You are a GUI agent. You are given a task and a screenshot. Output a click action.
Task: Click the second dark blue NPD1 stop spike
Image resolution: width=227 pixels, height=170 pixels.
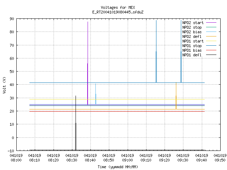[181, 52]
